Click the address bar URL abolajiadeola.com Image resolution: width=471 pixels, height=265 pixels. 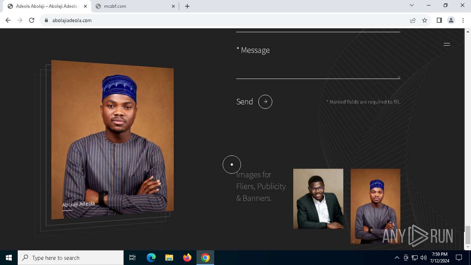pyautogui.click(x=72, y=20)
